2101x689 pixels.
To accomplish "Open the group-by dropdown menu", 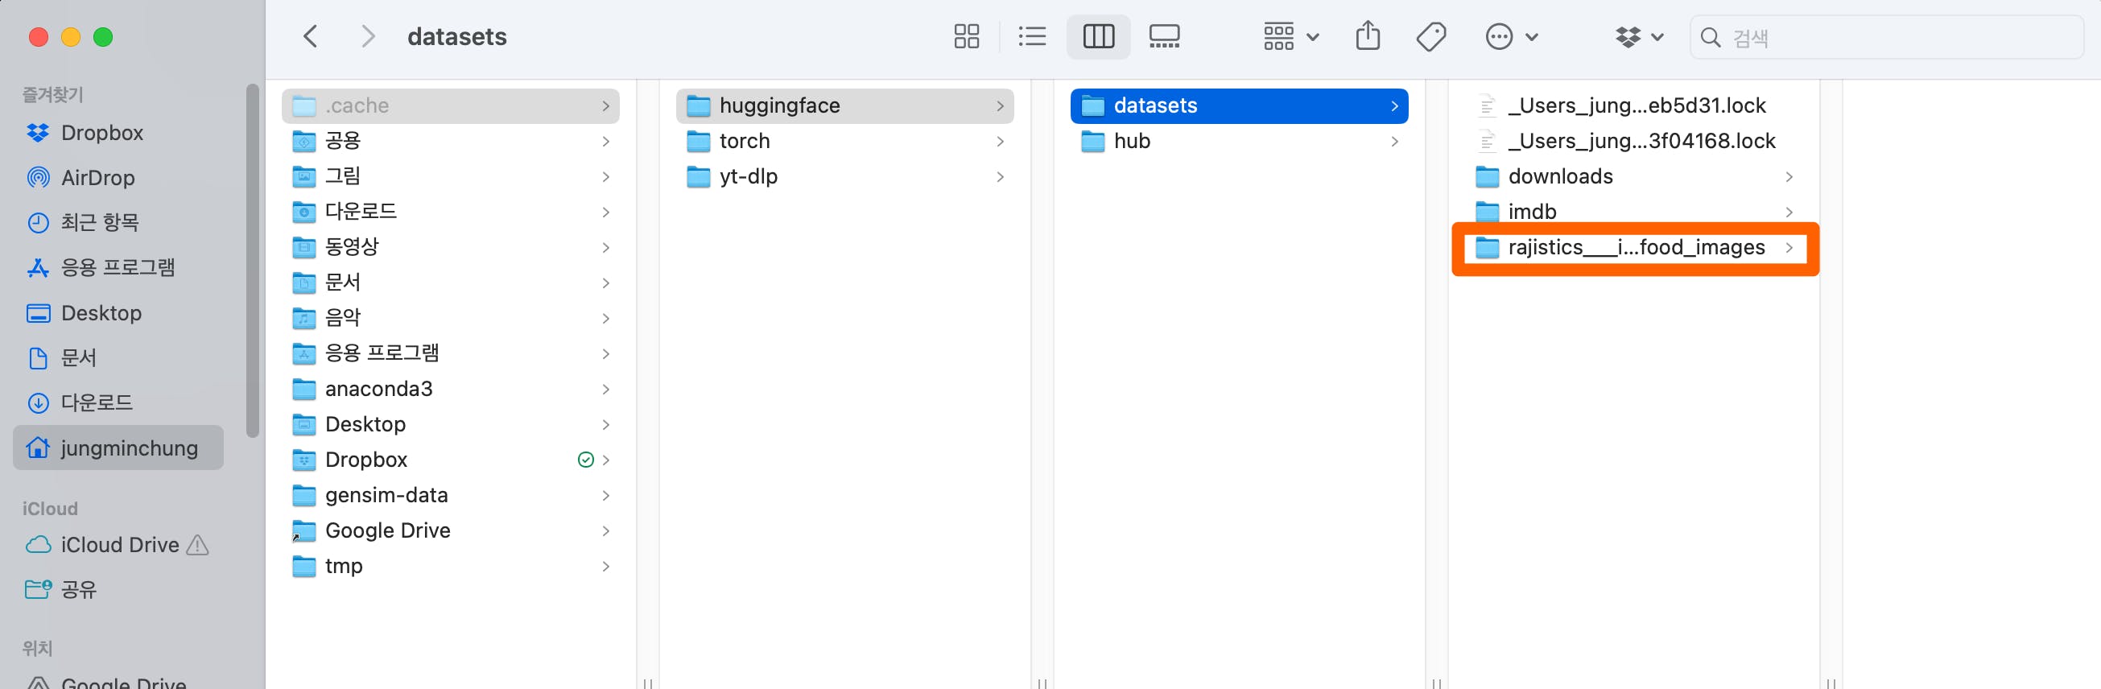I will click(1290, 37).
